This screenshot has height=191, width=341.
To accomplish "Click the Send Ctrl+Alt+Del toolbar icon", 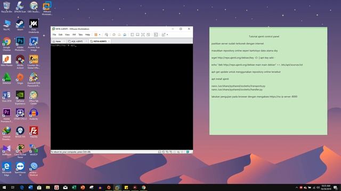I will pos(107,34).
